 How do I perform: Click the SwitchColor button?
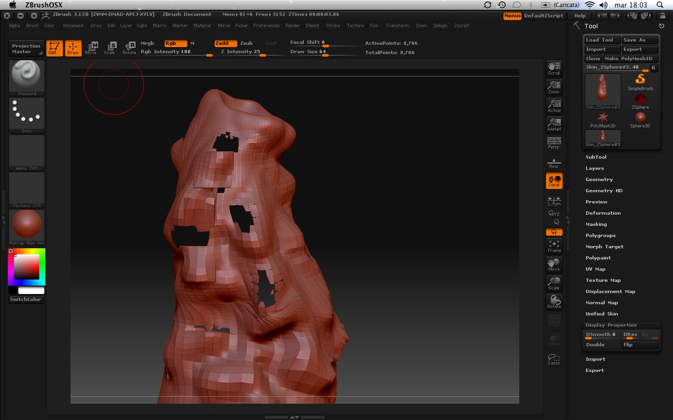coord(27,300)
